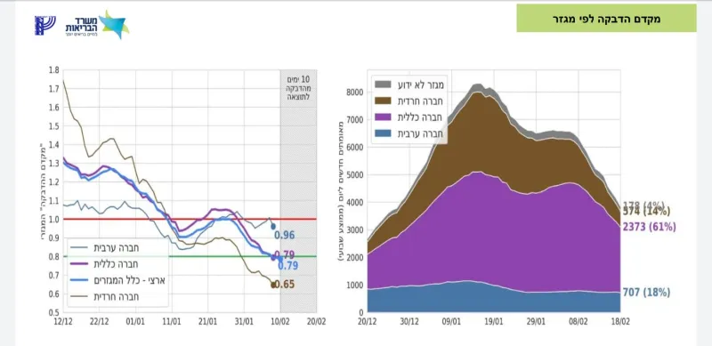712x346 pixels.
Task: Click the 1.0 tick on the line chart y-axis
Action: coord(53,220)
